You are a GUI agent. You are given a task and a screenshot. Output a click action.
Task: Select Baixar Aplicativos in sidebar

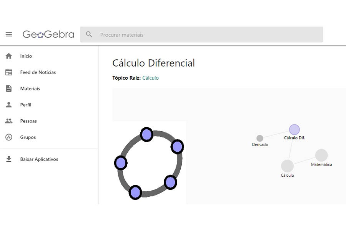(x=49, y=159)
